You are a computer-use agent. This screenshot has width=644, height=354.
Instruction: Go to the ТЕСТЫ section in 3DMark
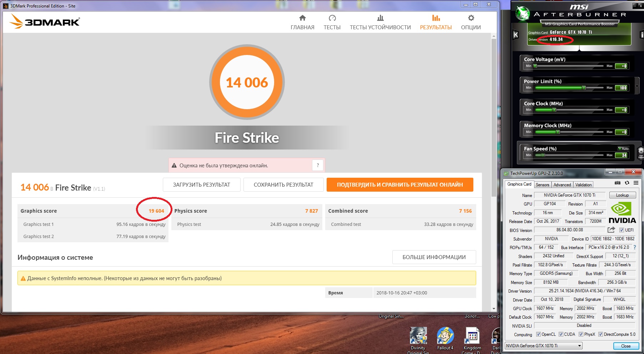332,22
